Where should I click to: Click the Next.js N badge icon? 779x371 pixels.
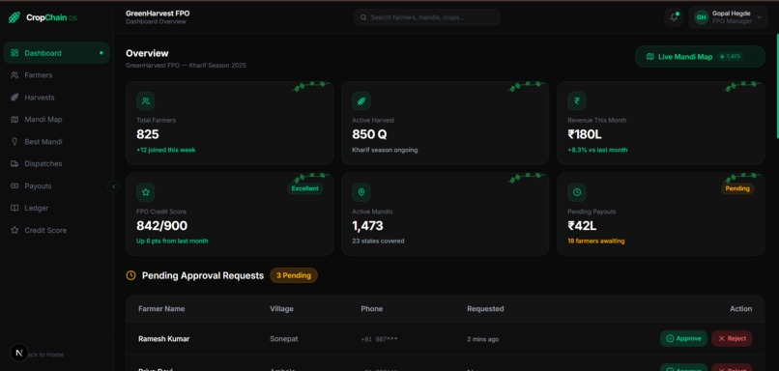pyautogui.click(x=19, y=353)
